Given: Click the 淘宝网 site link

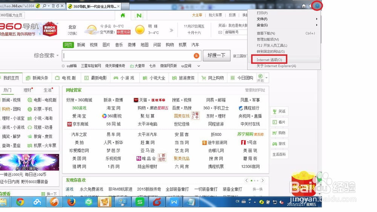Looking at the screenshot, I should 113,108.
